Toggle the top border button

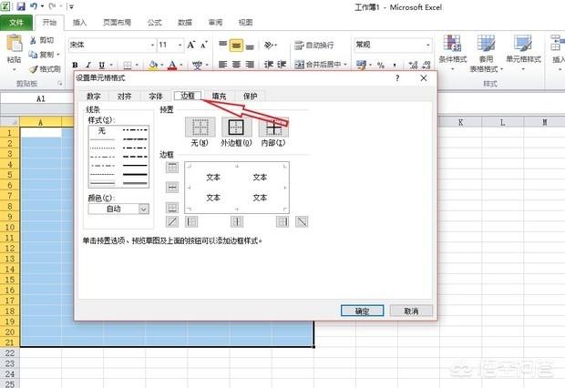click(172, 168)
